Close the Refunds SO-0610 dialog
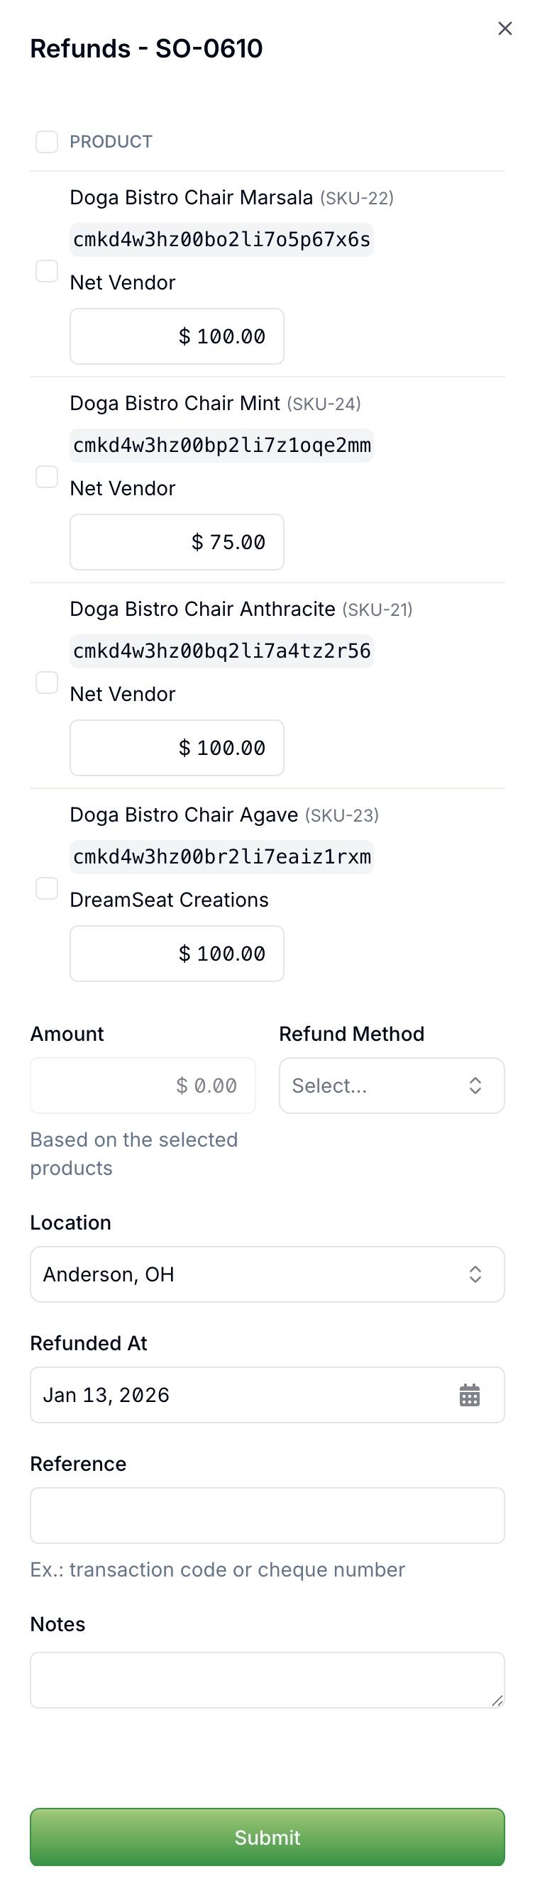Image resolution: width=535 pixels, height=1893 pixels. [x=505, y=28]
